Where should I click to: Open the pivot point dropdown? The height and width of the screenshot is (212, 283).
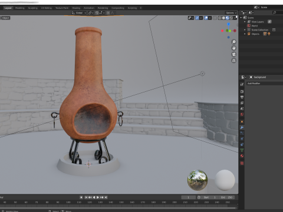coord(91,13)
